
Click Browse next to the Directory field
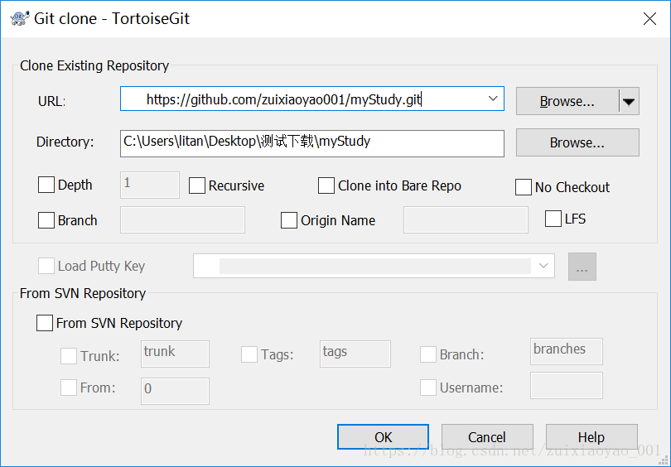(577, 142)
